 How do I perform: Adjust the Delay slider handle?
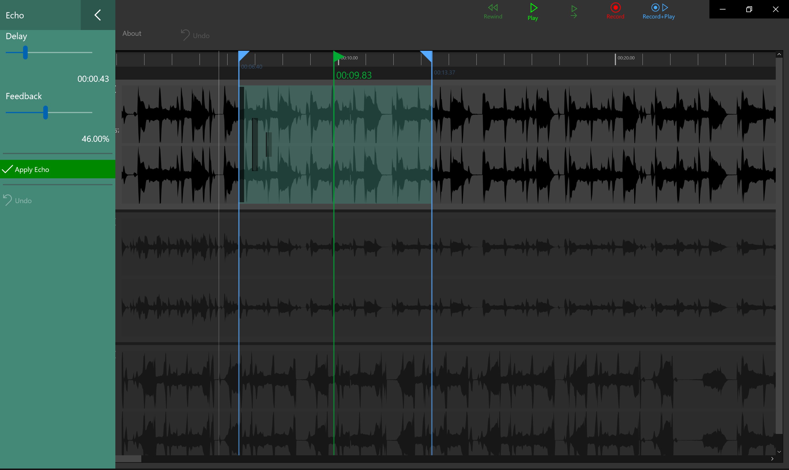point(25,53)
